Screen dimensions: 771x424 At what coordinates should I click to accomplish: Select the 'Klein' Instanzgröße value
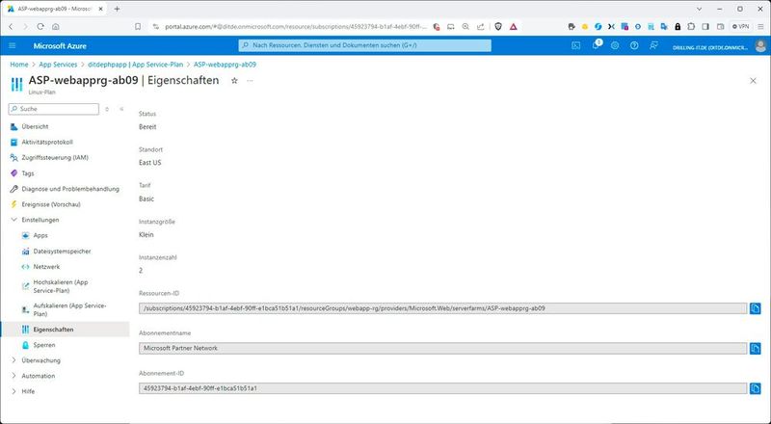click(146, 234)
